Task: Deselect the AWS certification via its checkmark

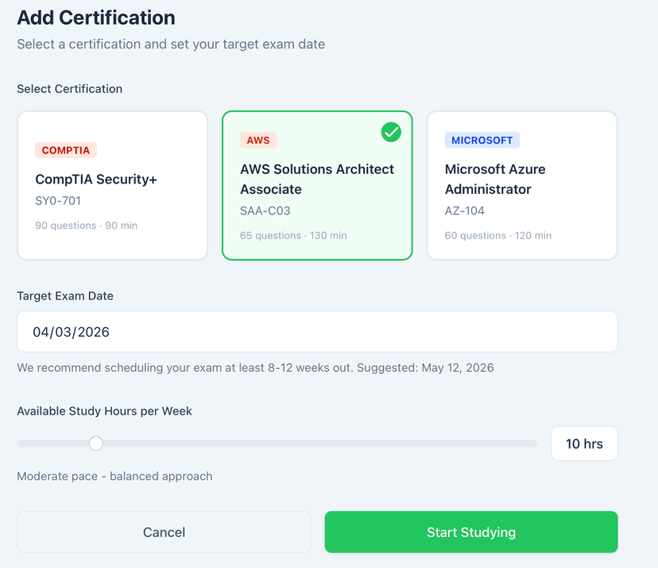Action: [x=391, y=133]
